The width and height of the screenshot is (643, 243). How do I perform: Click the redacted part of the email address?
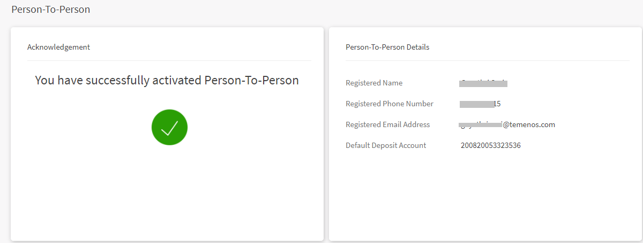[x=480, y=125]
